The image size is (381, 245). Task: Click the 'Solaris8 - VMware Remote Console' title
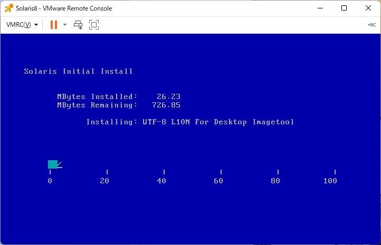(64, 8)
